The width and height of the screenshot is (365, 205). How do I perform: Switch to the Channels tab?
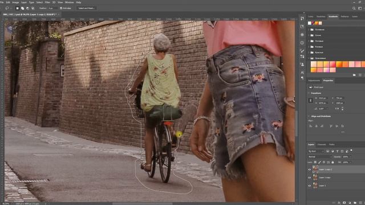(322, 145)
